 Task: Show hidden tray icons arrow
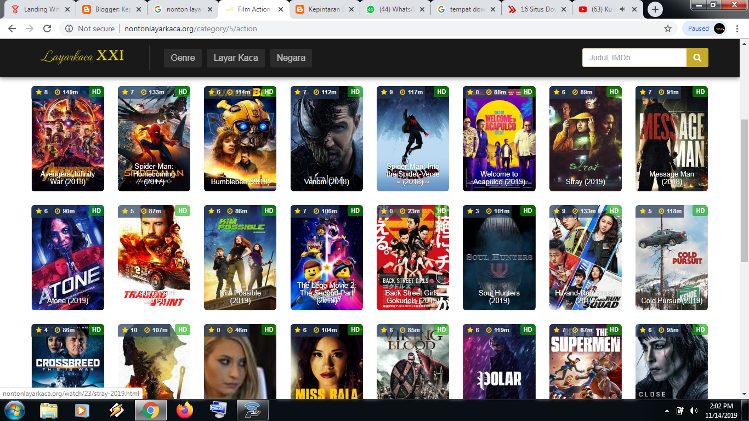pos(667,410)
